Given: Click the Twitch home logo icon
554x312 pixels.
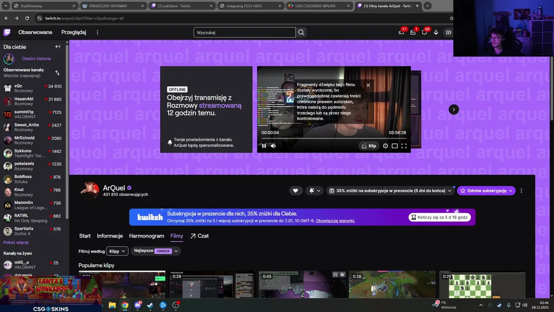Looking at the screenshot, I should (7, 32).
